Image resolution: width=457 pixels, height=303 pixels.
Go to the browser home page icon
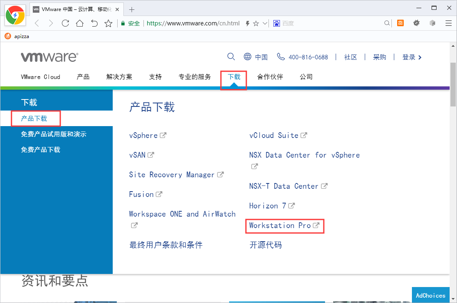[80, 23]
